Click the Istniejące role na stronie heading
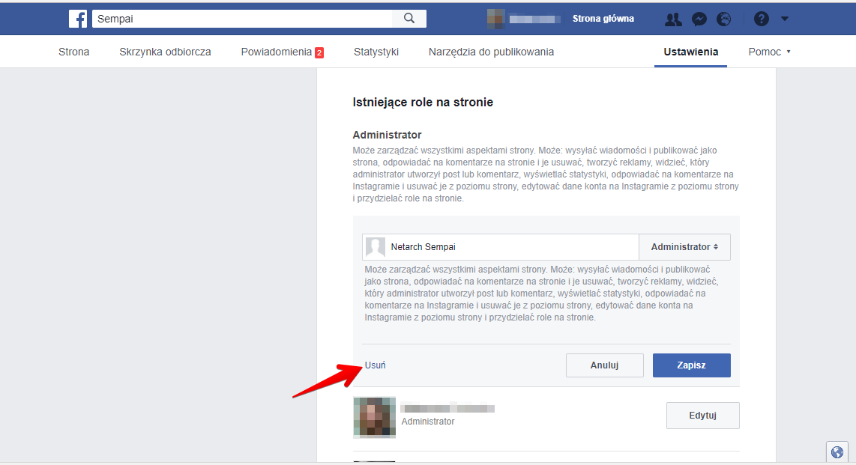This screenshot has width=856, height=465. click(x=423, y=102)
